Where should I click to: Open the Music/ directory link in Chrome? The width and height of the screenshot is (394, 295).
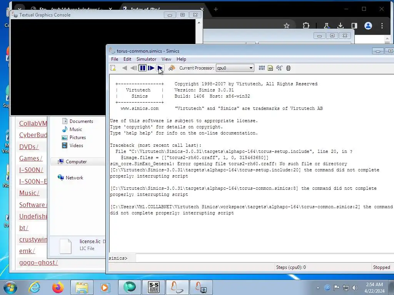click(29, 193)
